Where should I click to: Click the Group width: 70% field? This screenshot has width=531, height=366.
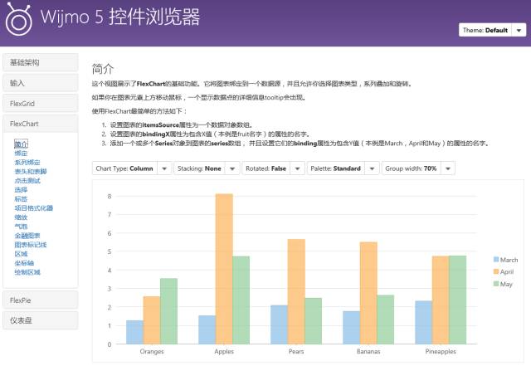click(x=412, y=168)
